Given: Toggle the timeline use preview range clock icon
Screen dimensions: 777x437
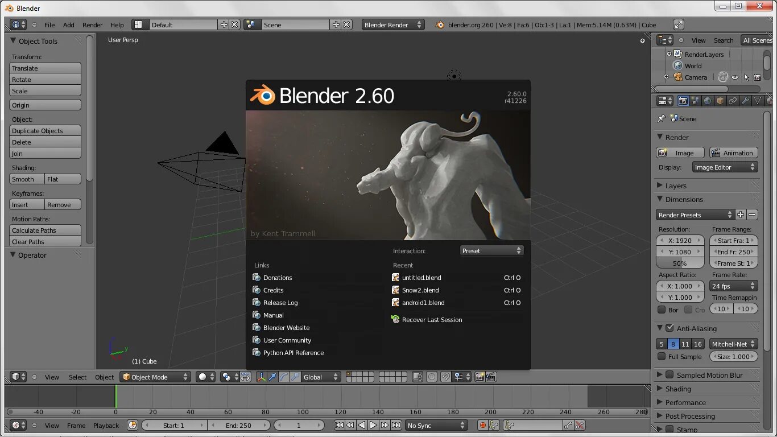Looking at the screenshot, I should [x=133, y=425].
